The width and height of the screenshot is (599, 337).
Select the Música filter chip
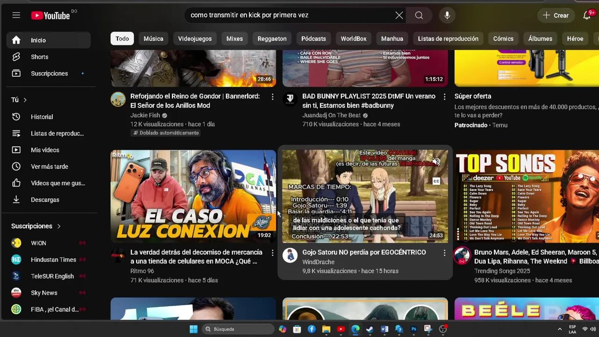(153, 39)
